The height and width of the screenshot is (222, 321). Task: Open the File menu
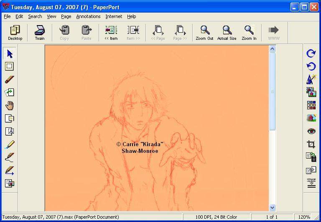7,16
